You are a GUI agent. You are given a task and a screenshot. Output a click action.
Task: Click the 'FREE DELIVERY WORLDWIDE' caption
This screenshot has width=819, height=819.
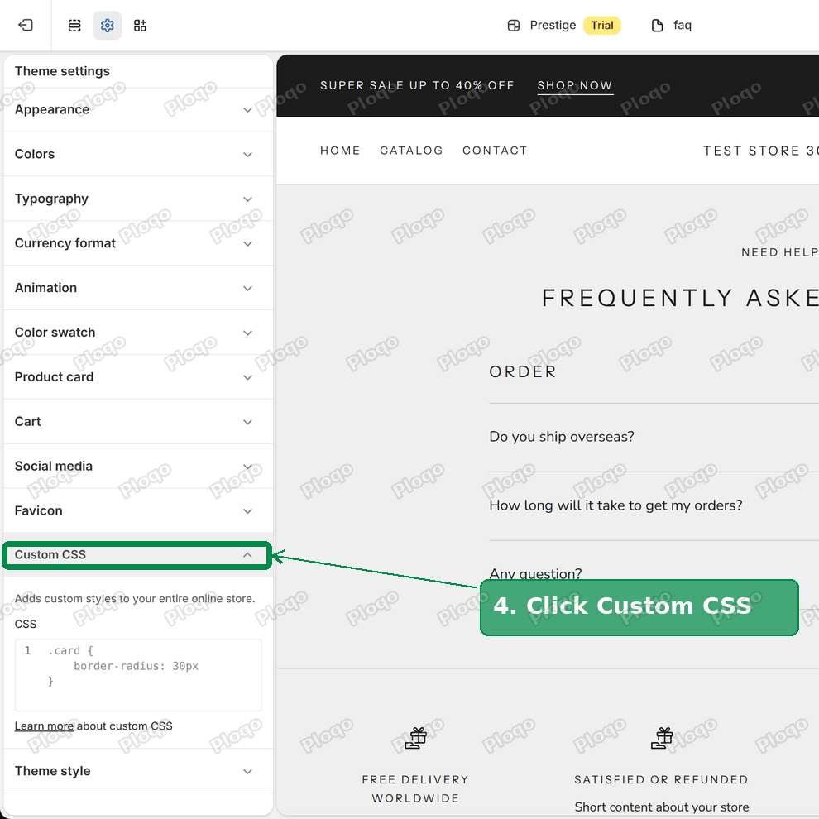tap(415, 788)
